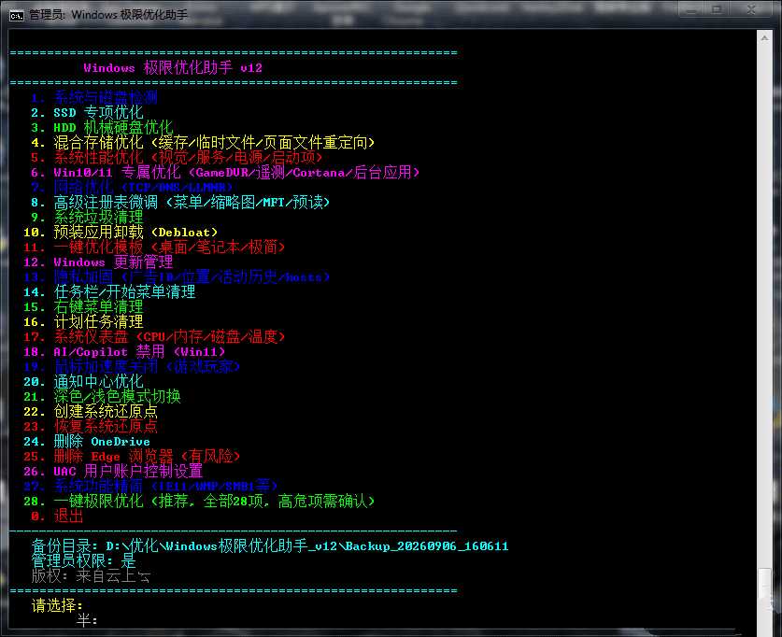Image resolution: width=782 pixels, height=637 pixels.
Task: Click the '请选择:' input prompt
Action: pos(57,606)
